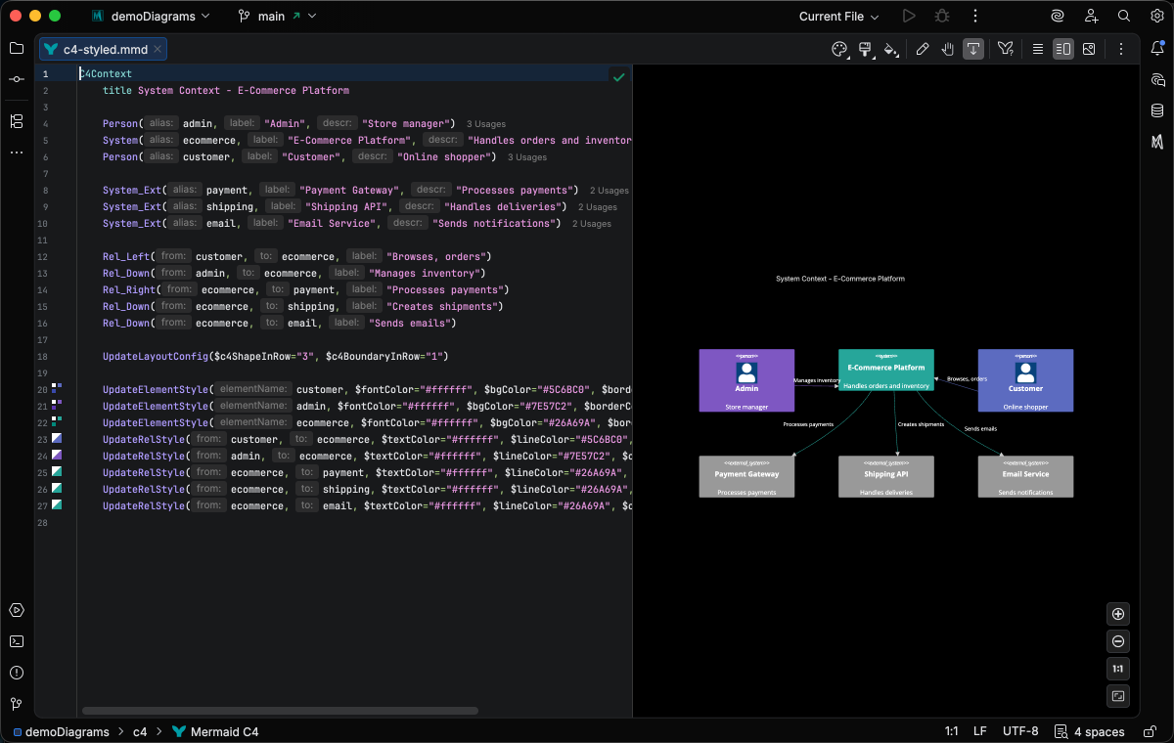
Task: Open the Mermaid syntax help icon
Action: coord(1005,49)
